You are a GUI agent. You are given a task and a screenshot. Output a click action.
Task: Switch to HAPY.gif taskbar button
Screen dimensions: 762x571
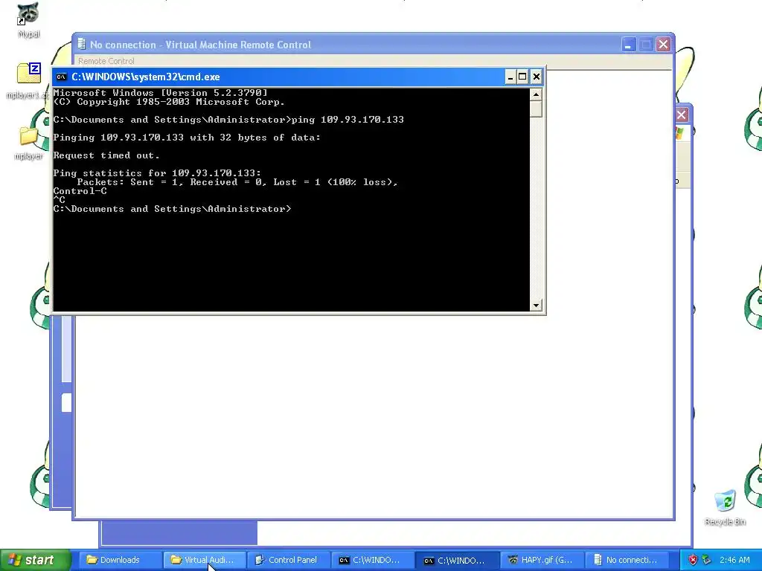coord(542,560)
